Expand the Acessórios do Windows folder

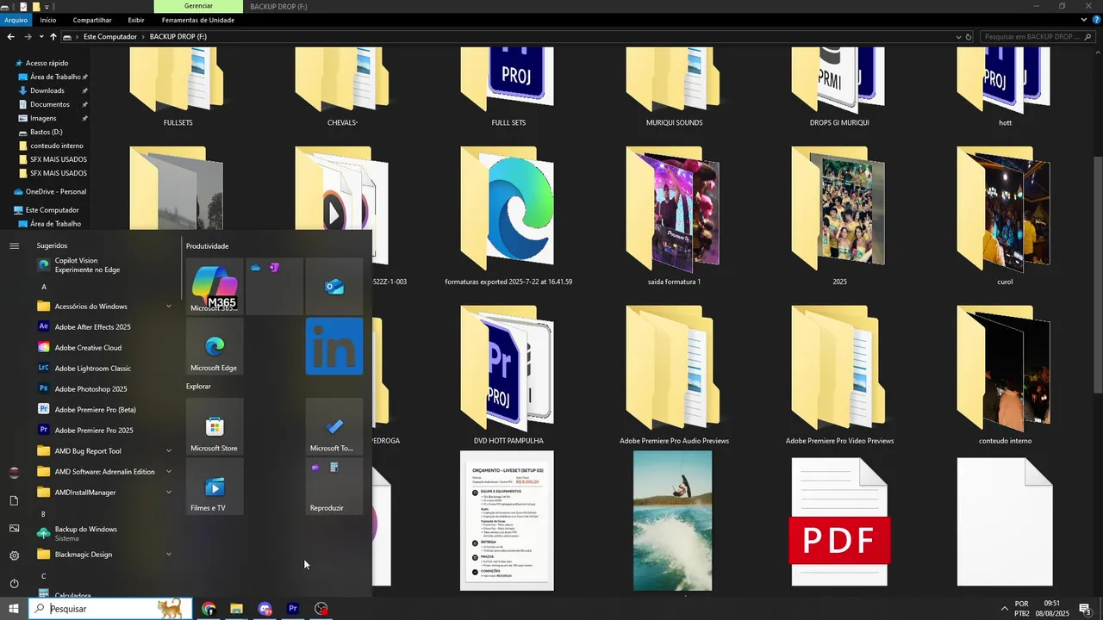[169, 307]
